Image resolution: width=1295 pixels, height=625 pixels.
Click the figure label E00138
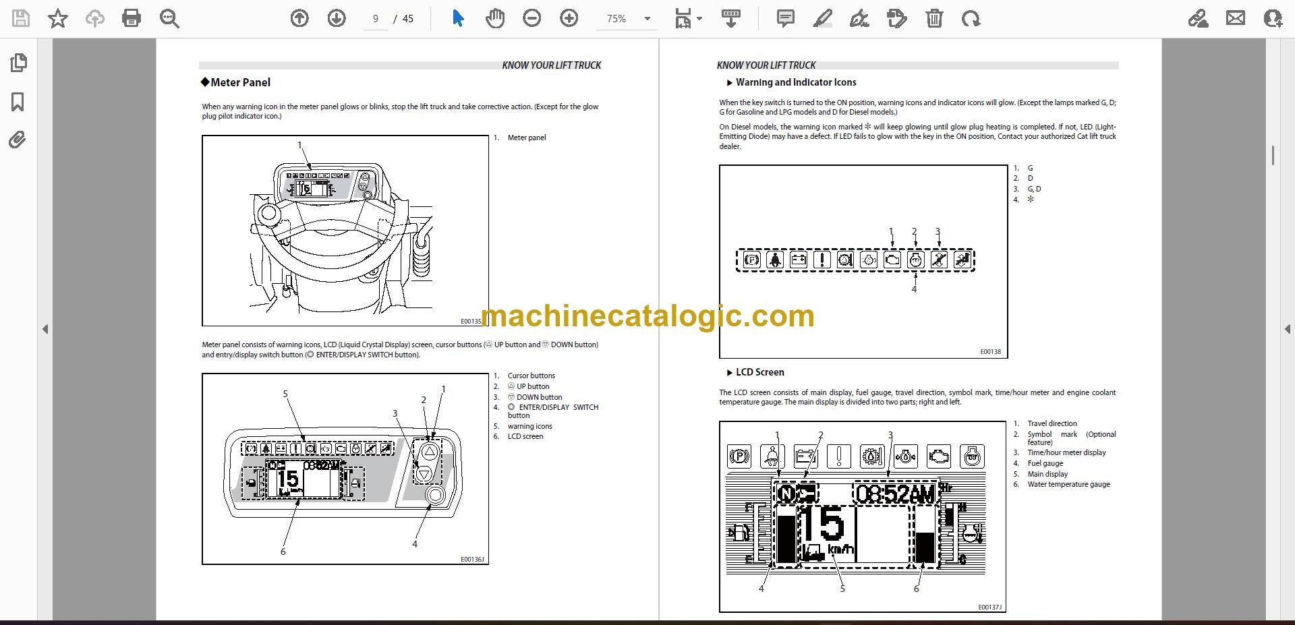coord(990,351)
